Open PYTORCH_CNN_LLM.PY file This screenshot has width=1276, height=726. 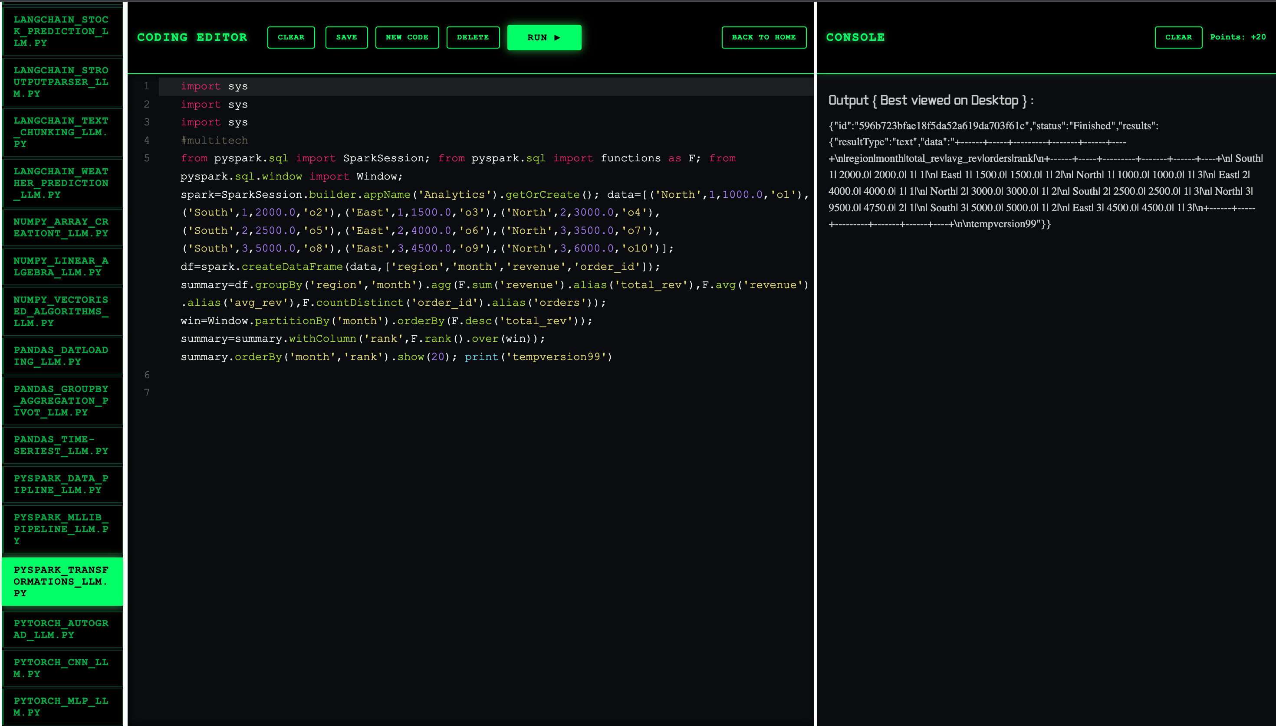[x=62, y=668]
